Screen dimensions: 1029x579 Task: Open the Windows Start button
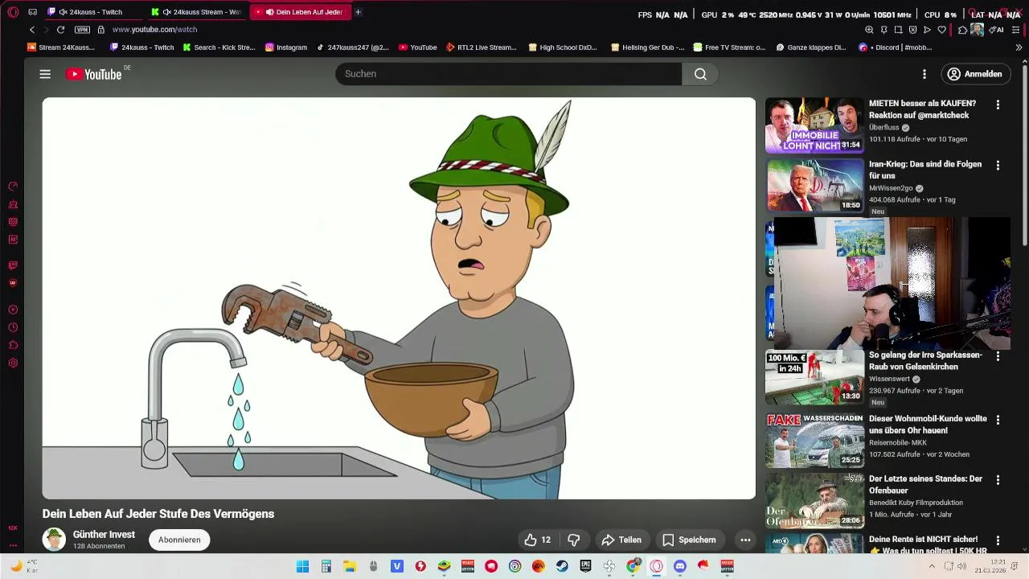coord(302,566)
